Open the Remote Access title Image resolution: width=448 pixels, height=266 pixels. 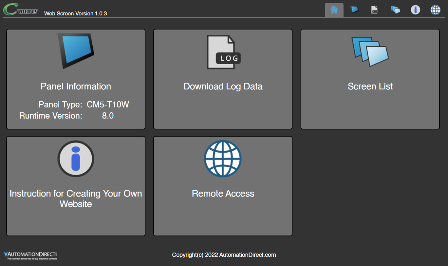223,194
